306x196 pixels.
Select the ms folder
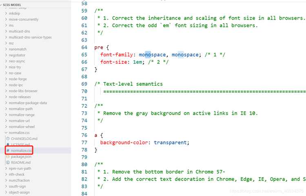tap(11, 25)
